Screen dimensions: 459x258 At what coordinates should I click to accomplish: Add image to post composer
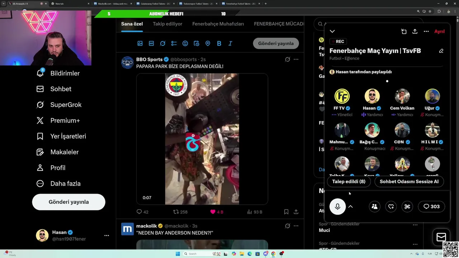[x=140, y=43]
